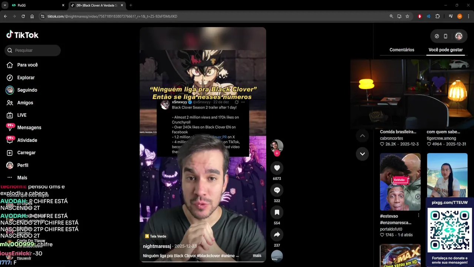Click the install app icon in address bar
The image size is (474, 267).
pos(399,16)
